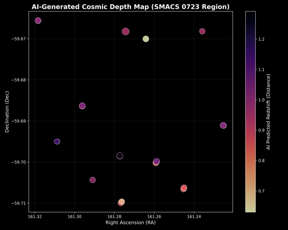Select the mauve point near RA 161.291, Dec −59.704
Image resolution: width=288 pixels, height=230 pixels.
point(93,180)
